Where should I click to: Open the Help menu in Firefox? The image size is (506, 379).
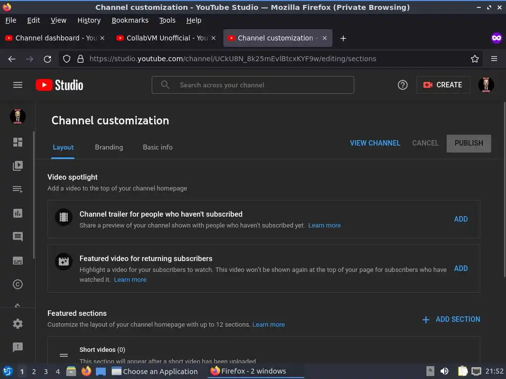(194, 20)
